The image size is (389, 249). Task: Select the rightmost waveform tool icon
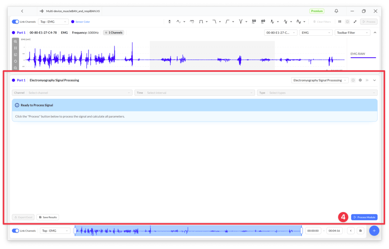click(x=299, y=22)
